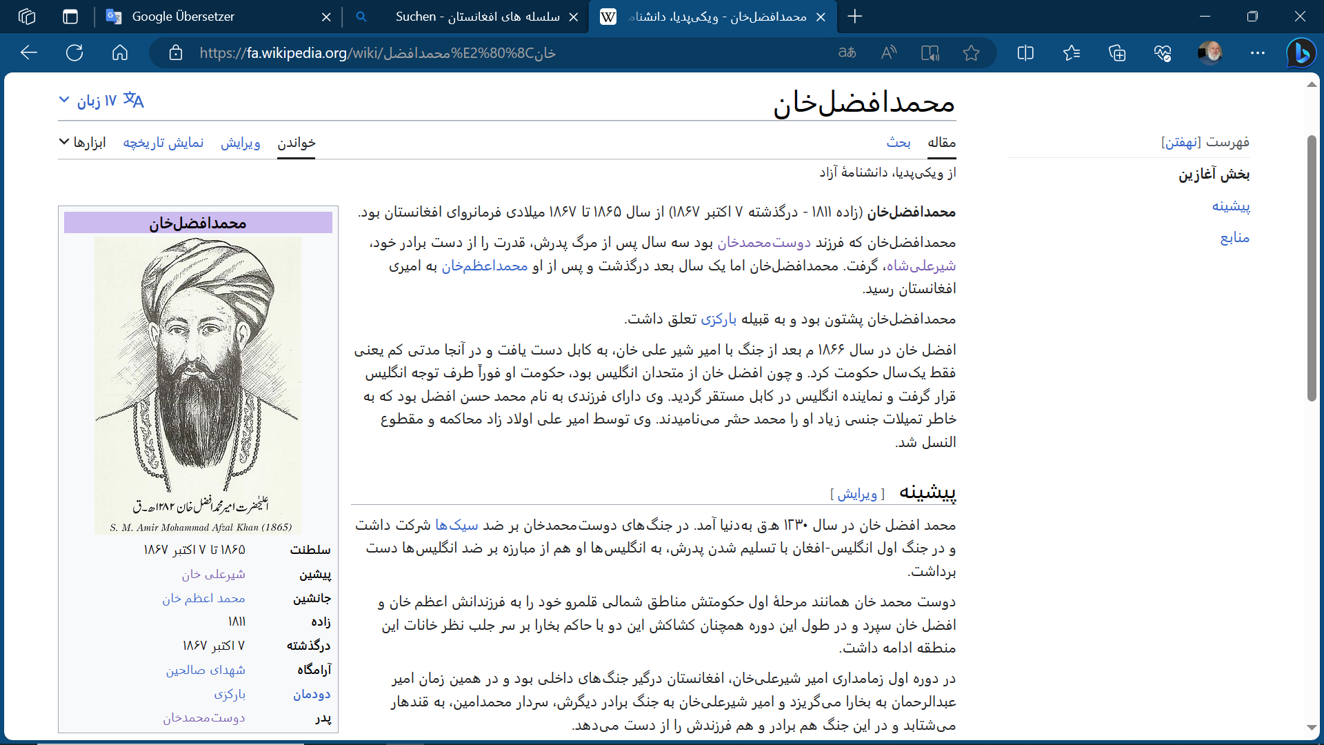This screenshot has height=745, width=1324.
Task: Open the browser Settings and more ellipsis menu
Action: click(1257, 52)
